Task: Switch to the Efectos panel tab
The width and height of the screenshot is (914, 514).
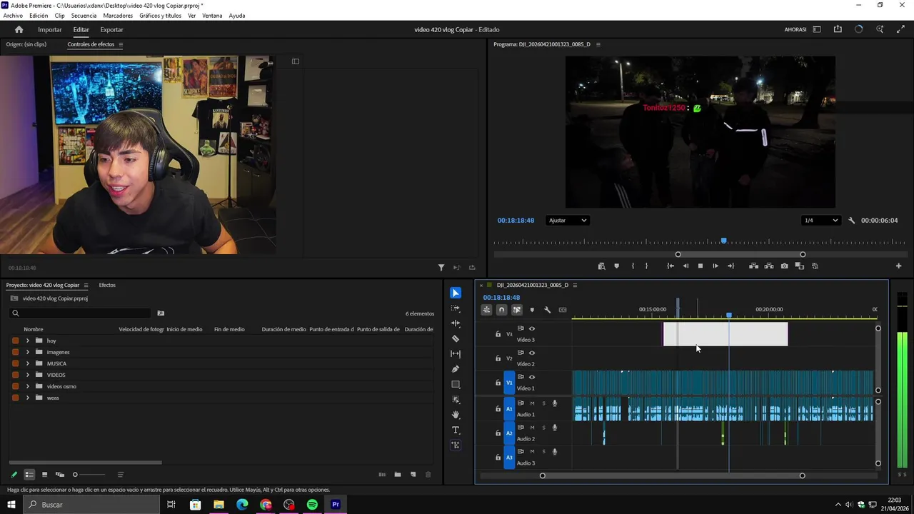Action: pyautogui.click(x=107, y=286)
